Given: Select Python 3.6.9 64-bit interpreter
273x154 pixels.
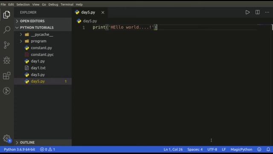Looking at the screenshot, I should [19, 149].
